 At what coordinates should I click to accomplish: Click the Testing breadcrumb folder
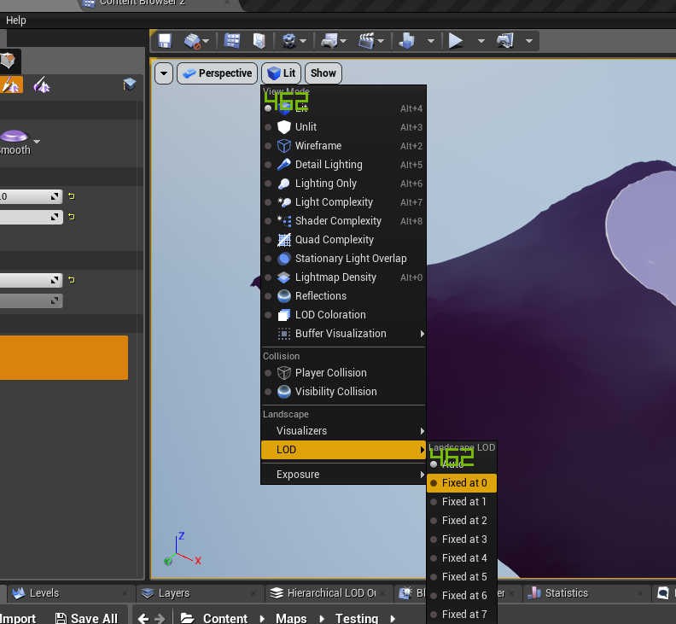click(357, 618)
